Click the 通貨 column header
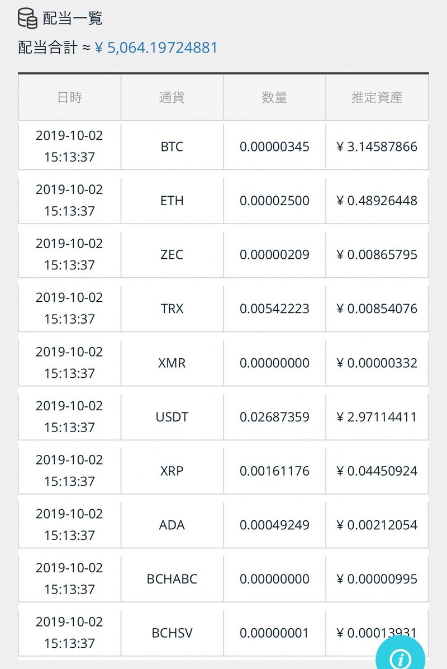The image size is (447, 669). click(172, 97)
